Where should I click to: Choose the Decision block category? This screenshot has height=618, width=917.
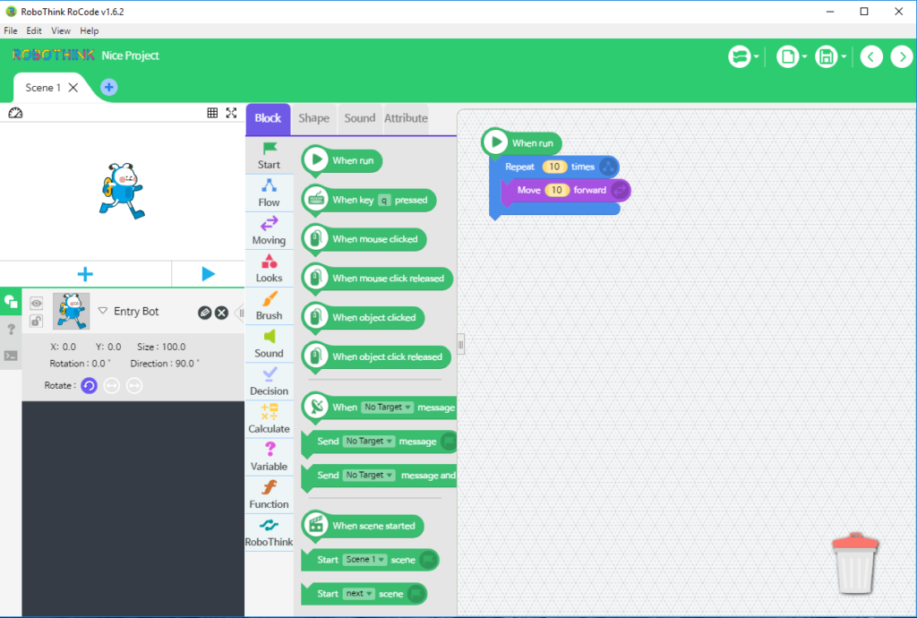(x=269, y=382)
